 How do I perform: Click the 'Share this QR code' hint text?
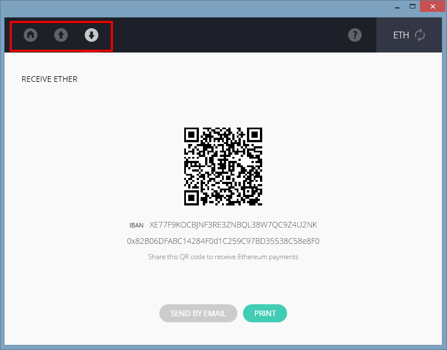[x=223, y=257]
